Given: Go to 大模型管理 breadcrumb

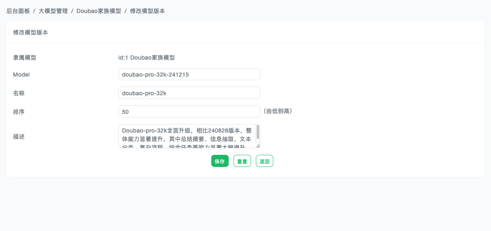Looking at the screenshot, I should click(x=53, y=11).
